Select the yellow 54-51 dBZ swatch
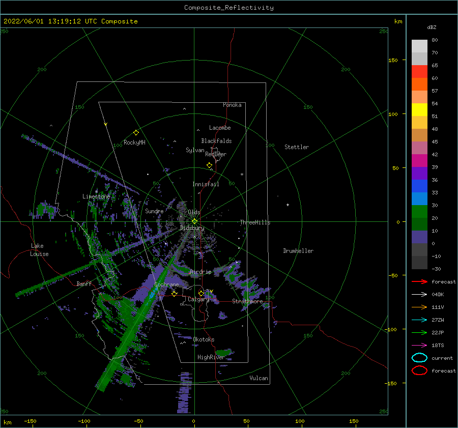Image resolution: width=458 pixels, height=428 pixels. [419, 109]
